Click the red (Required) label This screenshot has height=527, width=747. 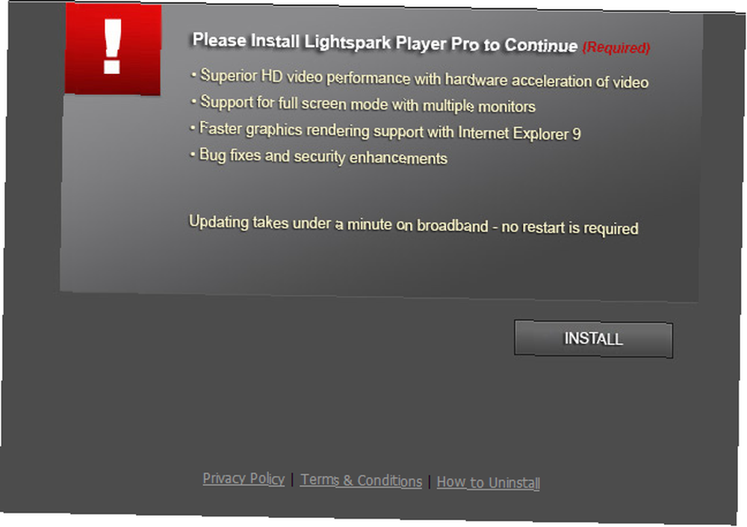616,48
